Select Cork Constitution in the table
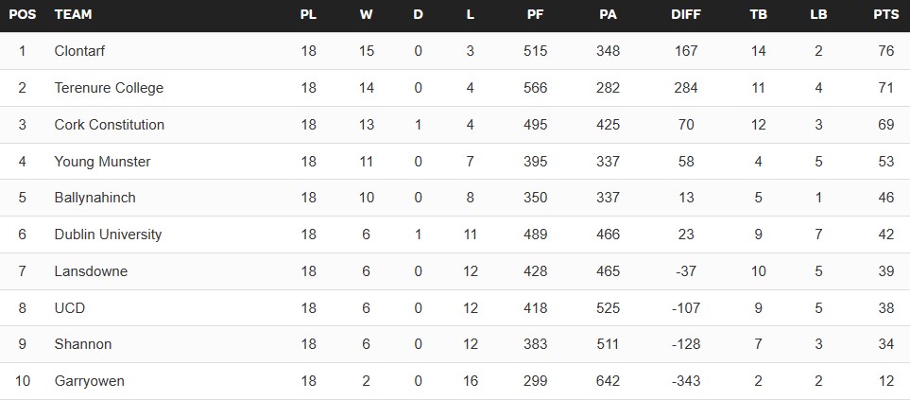This screenshot has height=400, width=910. tap(110, 125)
